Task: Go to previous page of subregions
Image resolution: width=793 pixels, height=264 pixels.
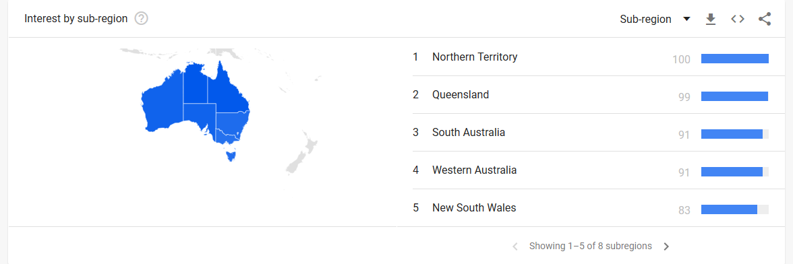Action: pyautogui.click(x=515, y=246)
